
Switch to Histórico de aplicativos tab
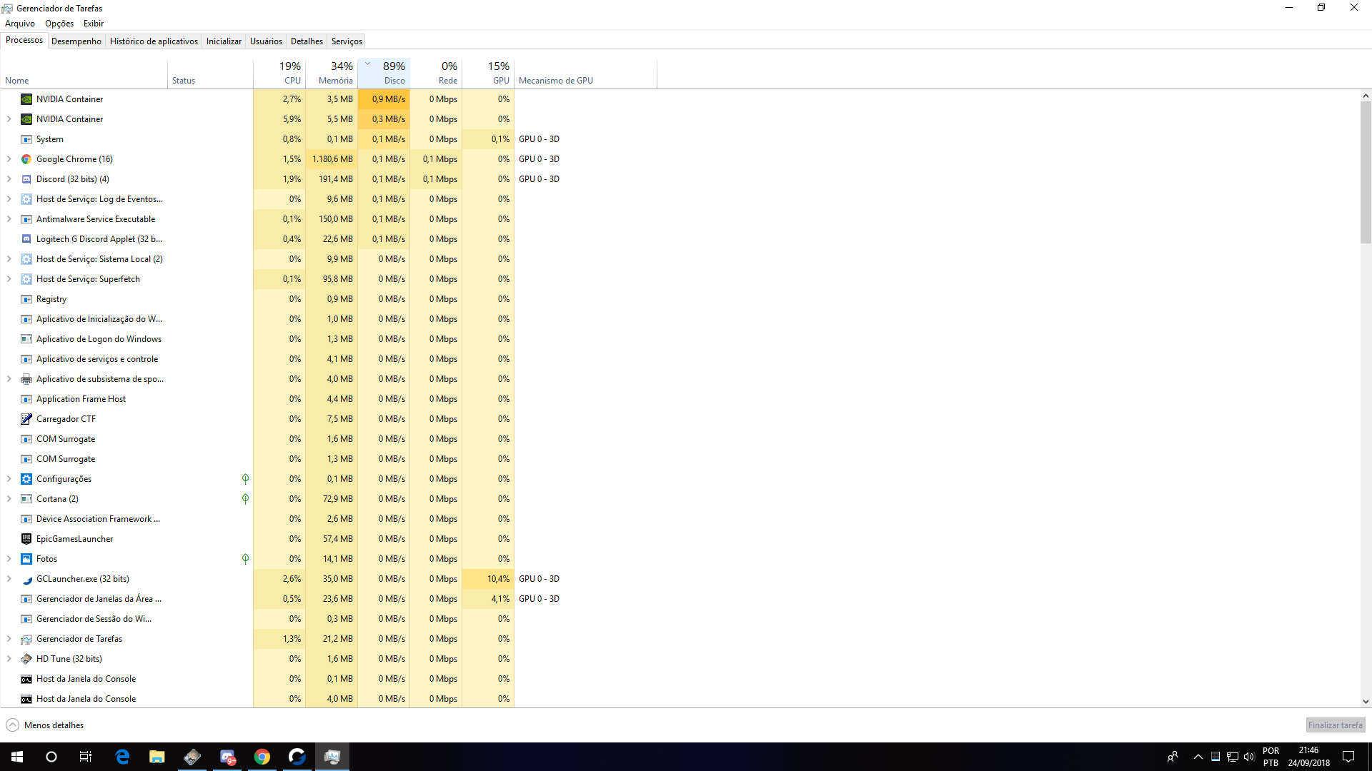tap(154, 41)
